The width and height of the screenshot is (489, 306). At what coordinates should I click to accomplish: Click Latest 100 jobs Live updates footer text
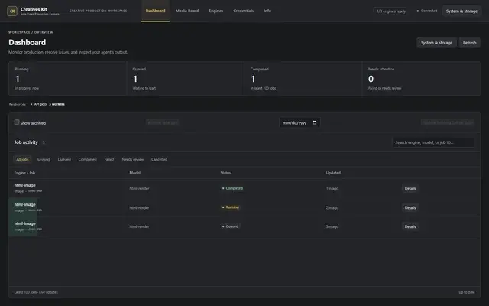(36, 292)
